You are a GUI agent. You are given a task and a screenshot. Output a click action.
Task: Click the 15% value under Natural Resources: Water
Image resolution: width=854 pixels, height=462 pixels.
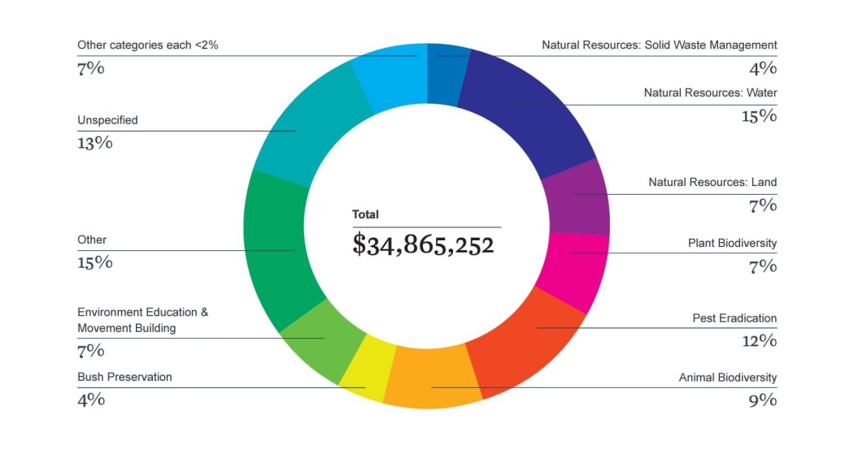pyautogui.click(x=759, y=116)
